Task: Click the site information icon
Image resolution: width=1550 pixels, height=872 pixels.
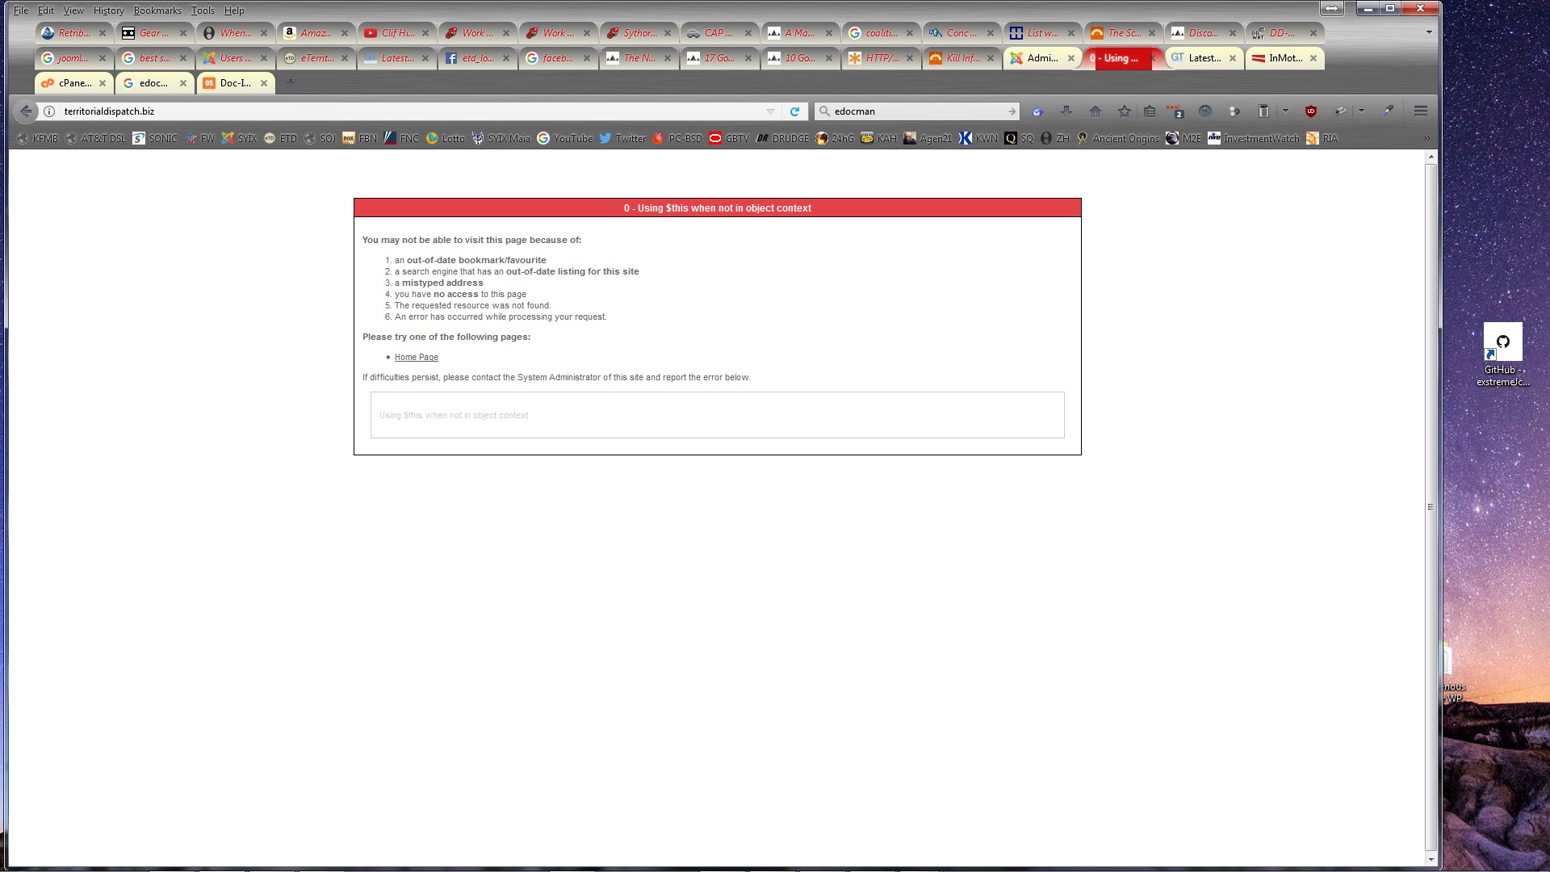Action: 49,111
